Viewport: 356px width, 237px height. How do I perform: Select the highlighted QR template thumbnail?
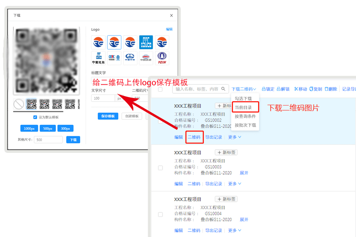(31, 104)
